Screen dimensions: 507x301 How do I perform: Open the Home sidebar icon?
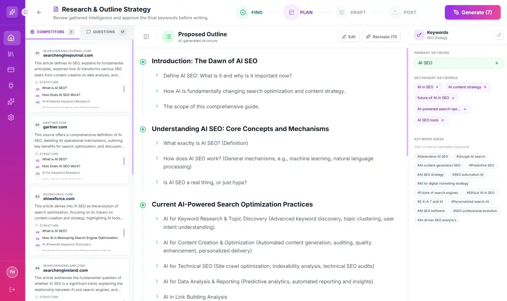point(12,38)
